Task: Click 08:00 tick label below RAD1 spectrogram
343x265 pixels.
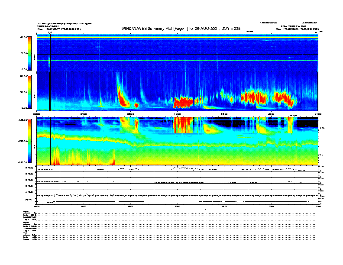Action: pyautogui.click(x=130, y=114)
